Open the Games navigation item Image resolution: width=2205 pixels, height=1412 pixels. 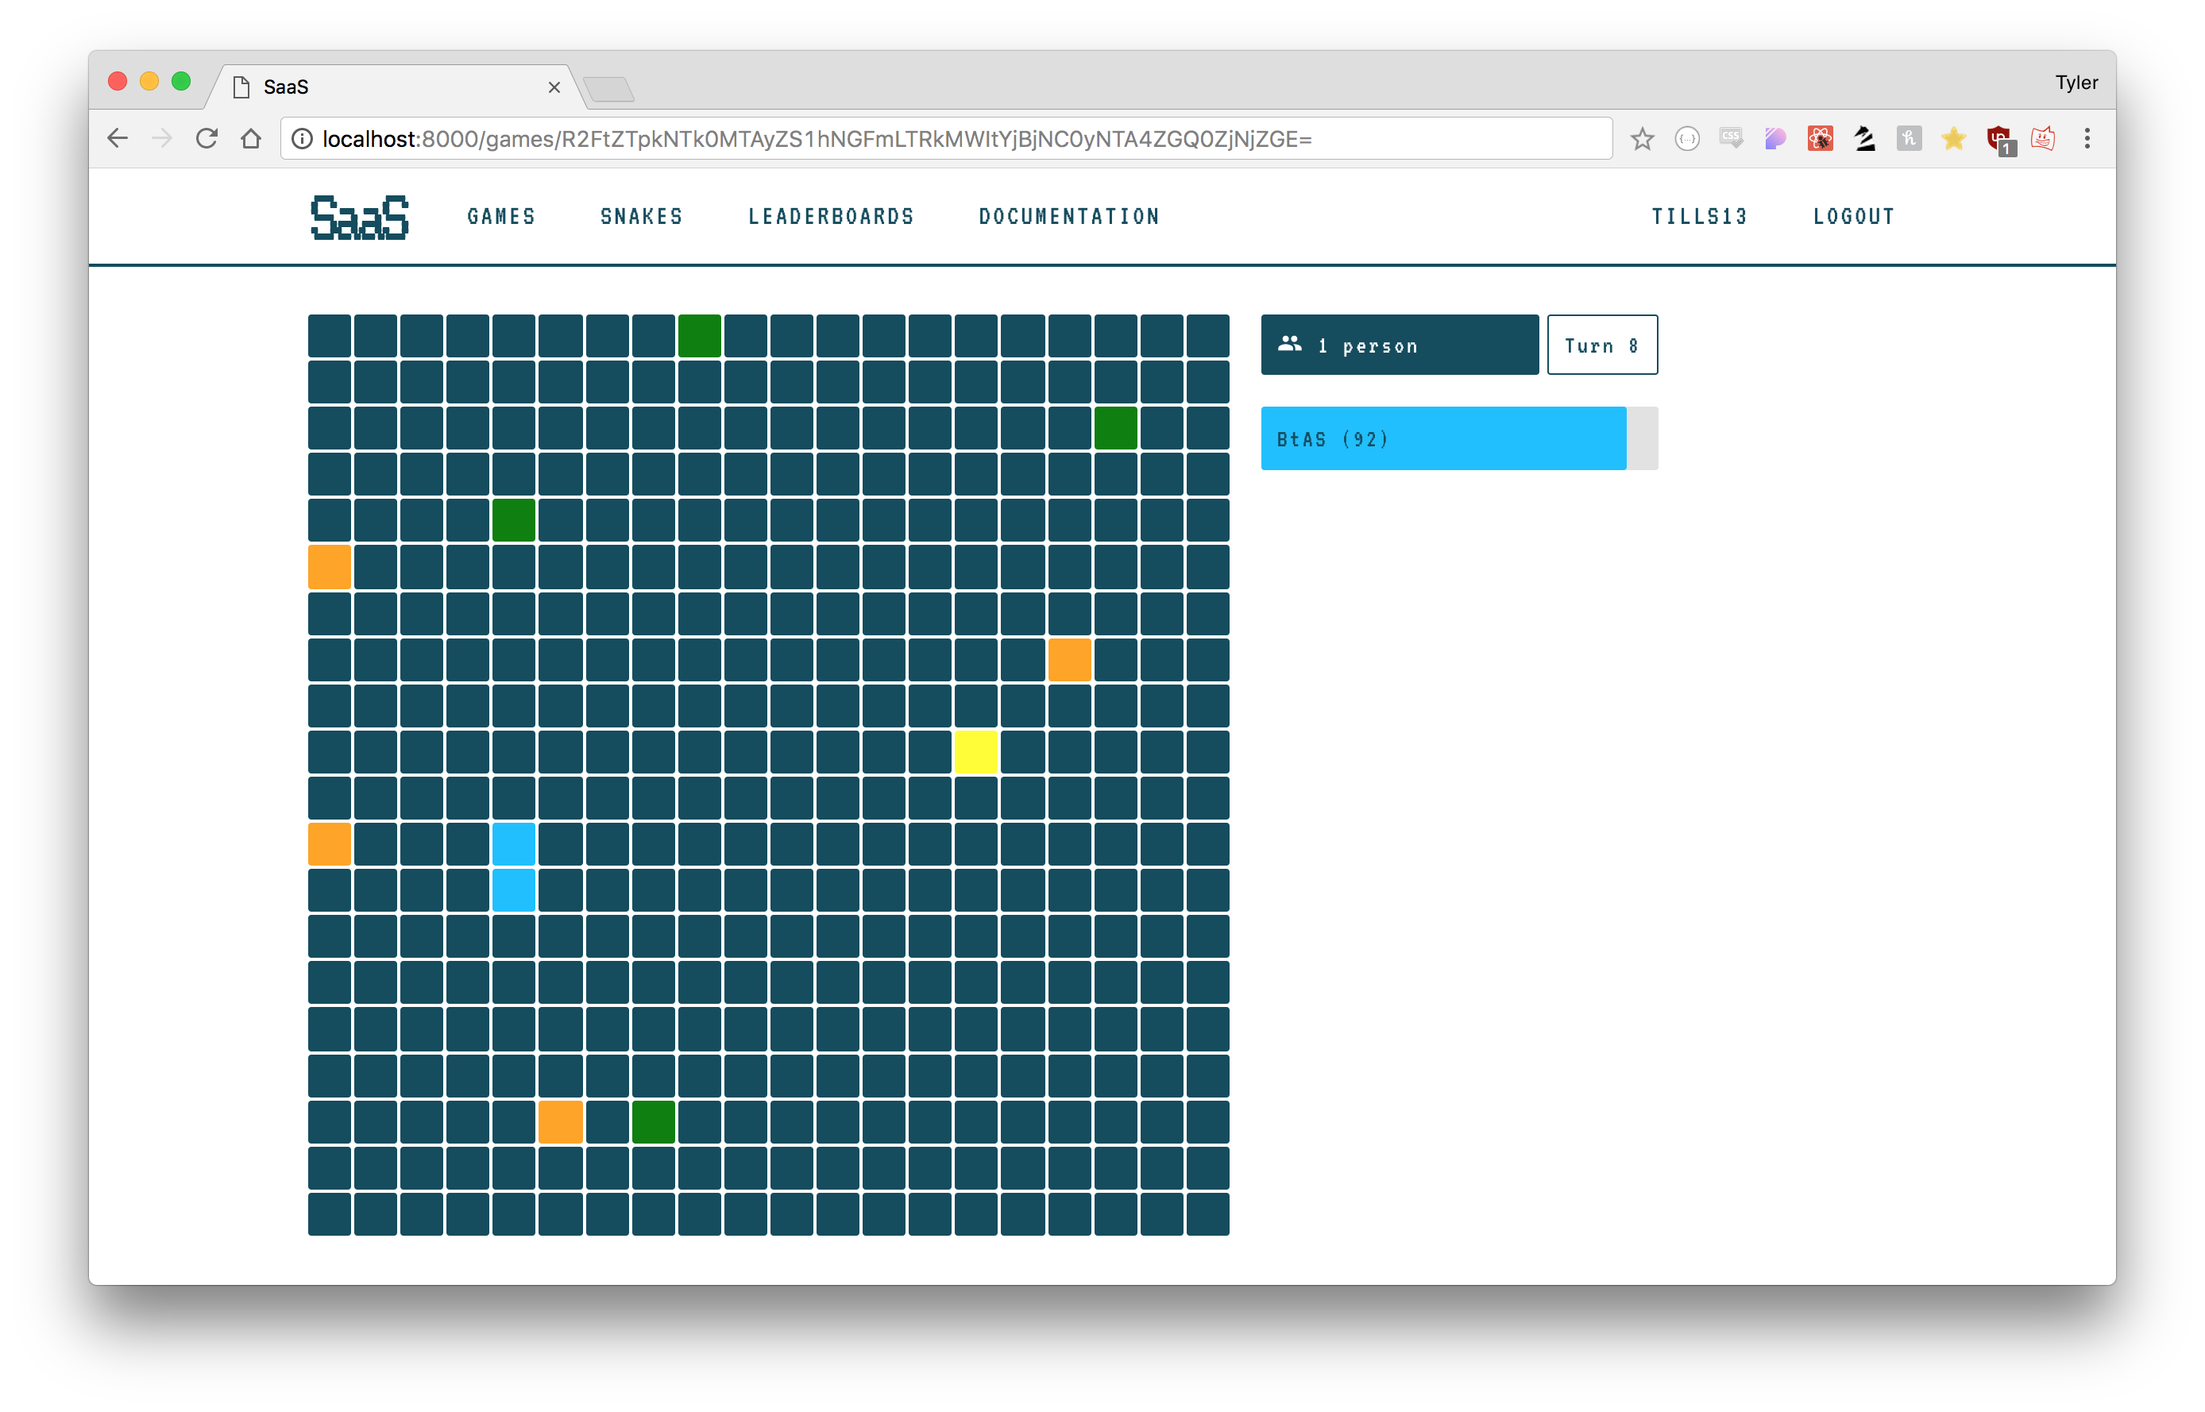pyautogui.click(x=500, y=216)
